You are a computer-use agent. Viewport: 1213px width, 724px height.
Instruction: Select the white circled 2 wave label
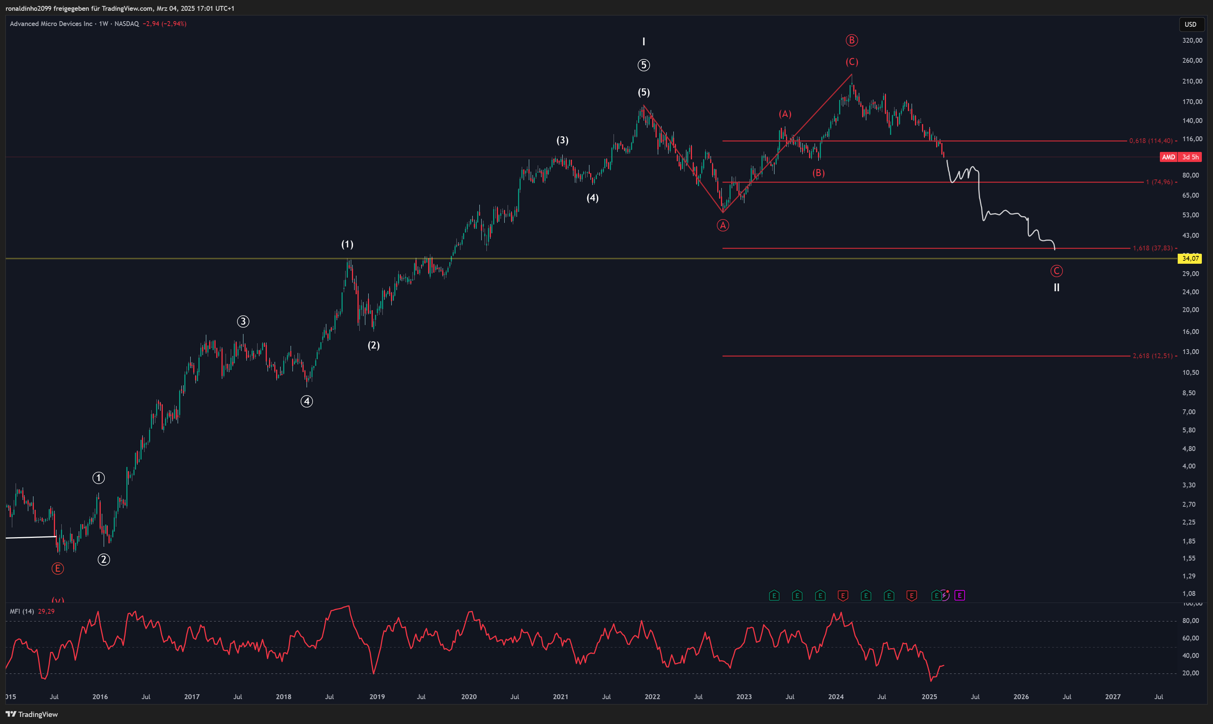point(103,559)
